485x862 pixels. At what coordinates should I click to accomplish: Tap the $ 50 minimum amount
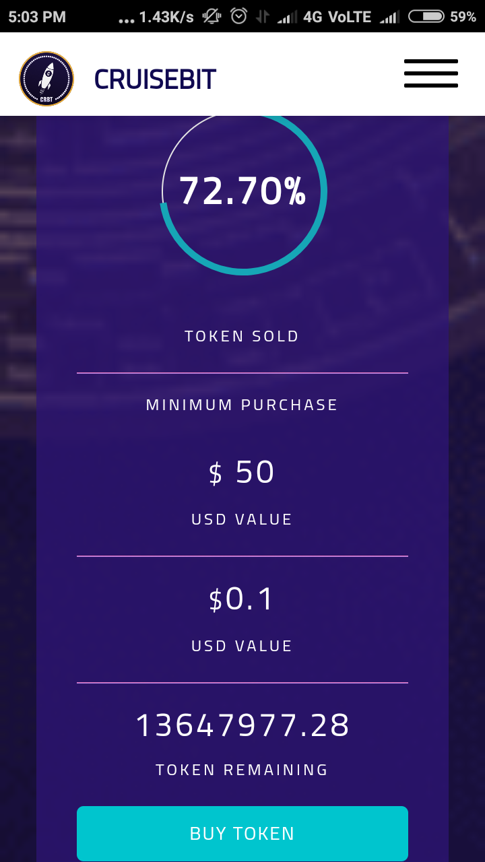click(x=242, y=472)
